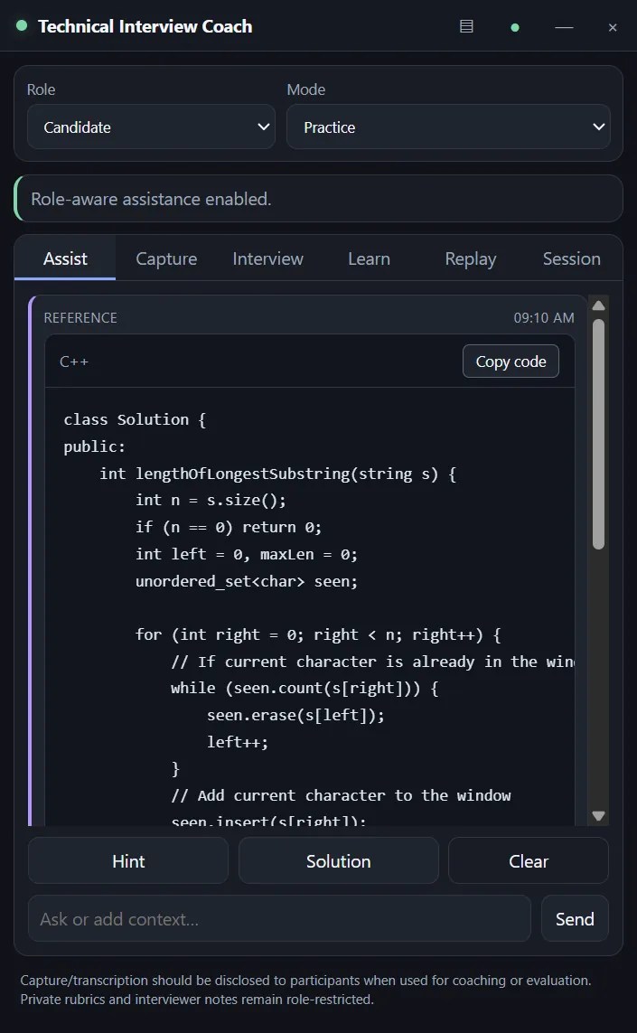Click the Solution button
Screen dimensions: 637x1033
(x=339, y=860)
